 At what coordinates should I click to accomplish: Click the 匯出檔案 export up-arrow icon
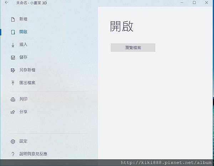pos(13,83)
